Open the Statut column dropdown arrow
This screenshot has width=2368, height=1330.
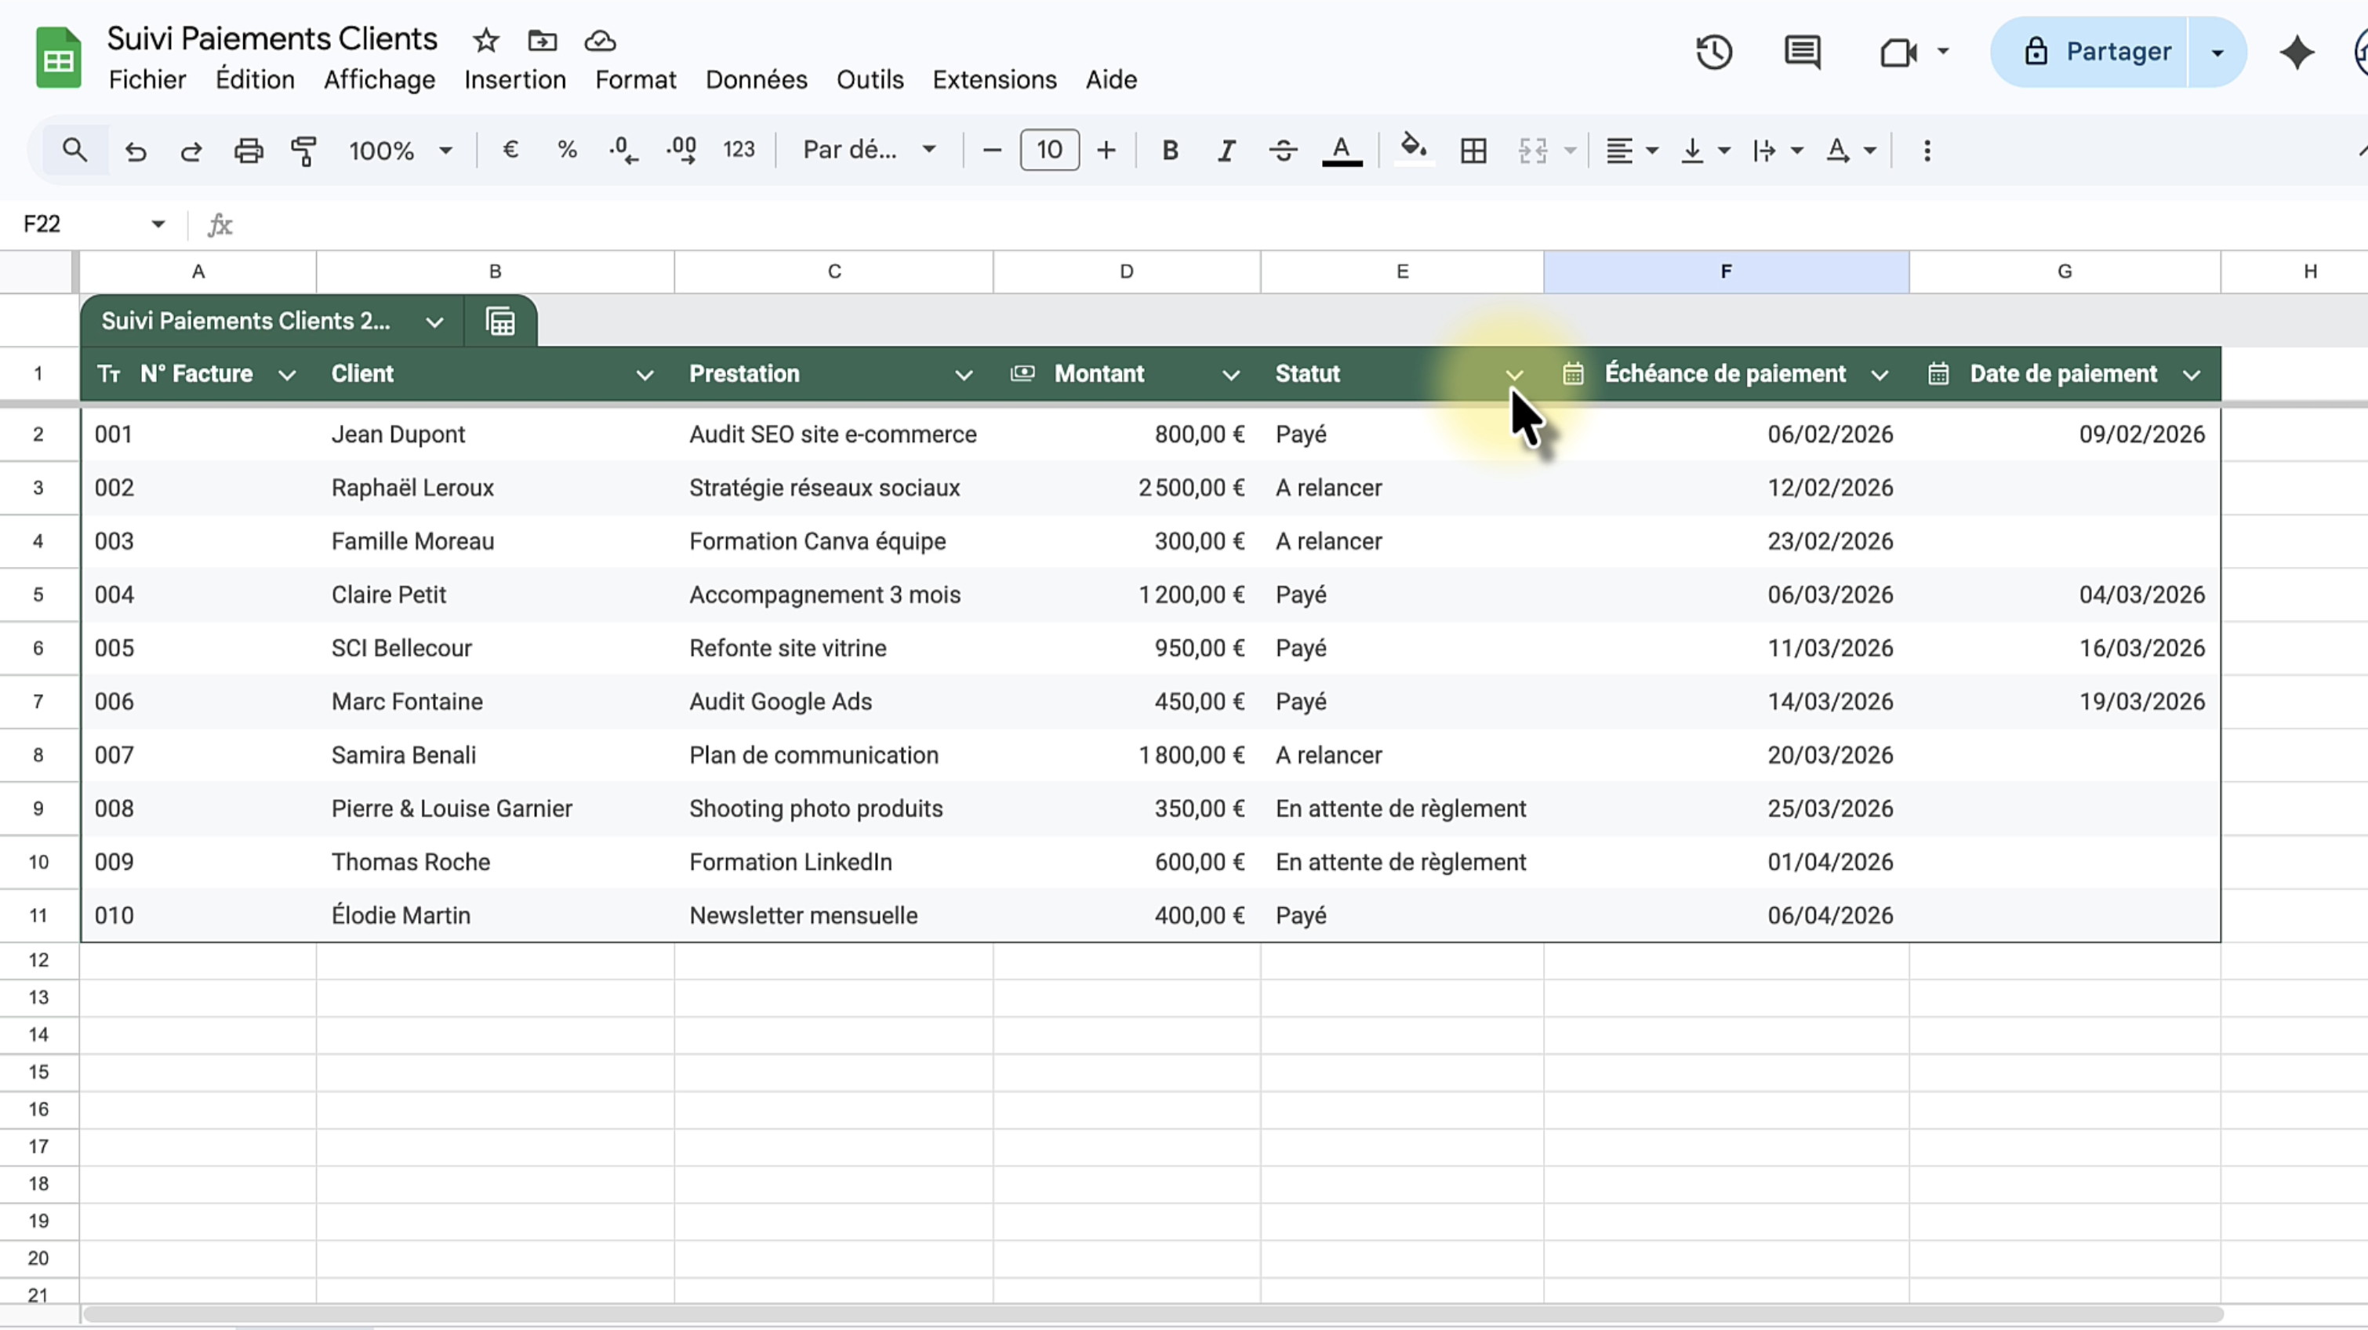1513,375
